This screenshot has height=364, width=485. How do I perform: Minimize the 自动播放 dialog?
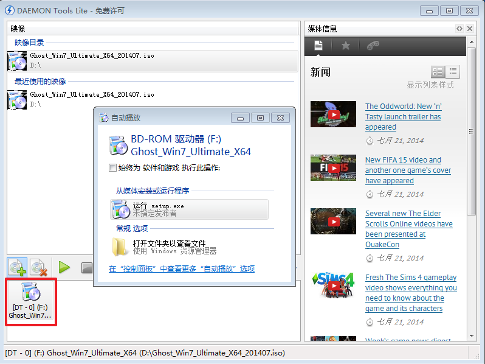(x=240, y=118)
